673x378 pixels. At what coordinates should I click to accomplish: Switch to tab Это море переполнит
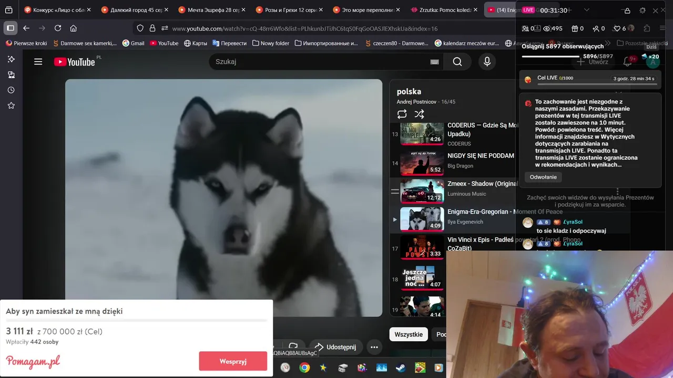pos(367,10)
